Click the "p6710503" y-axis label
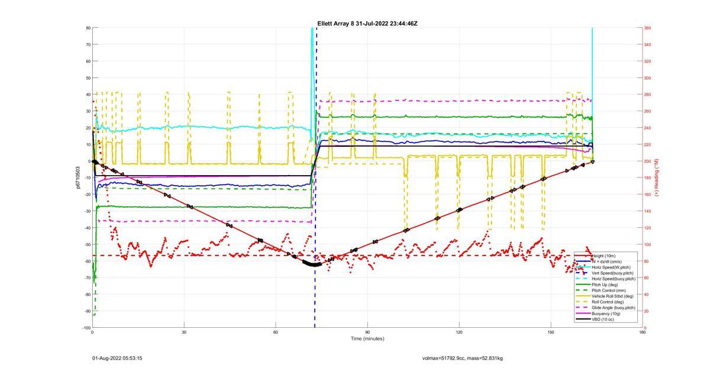The width and height of the screenshot is (710, 368). [x=78, y=177]
